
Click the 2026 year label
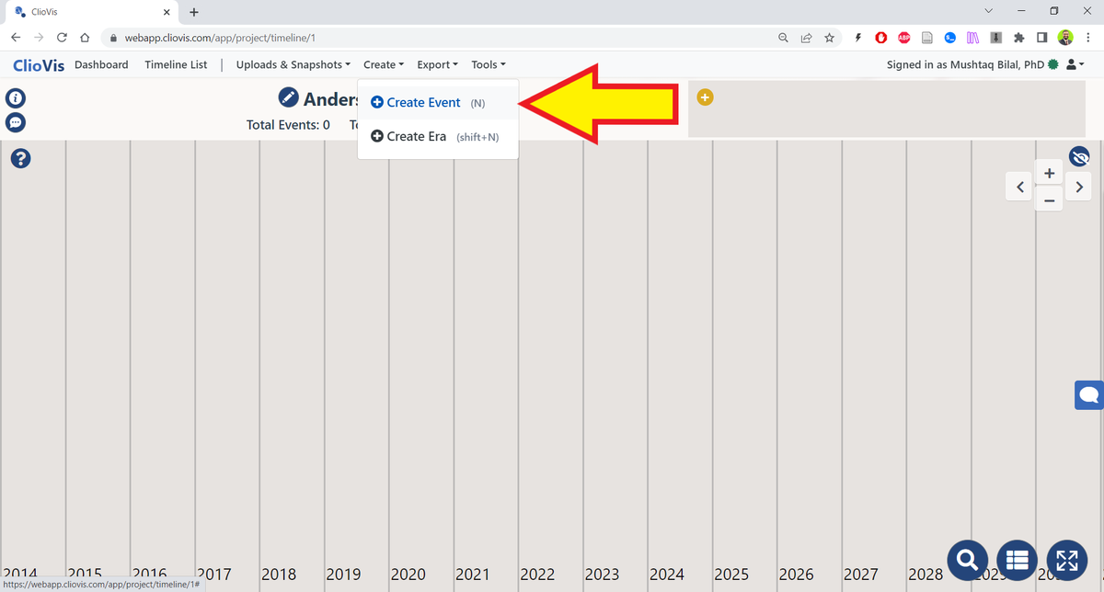tap(796, 575)
